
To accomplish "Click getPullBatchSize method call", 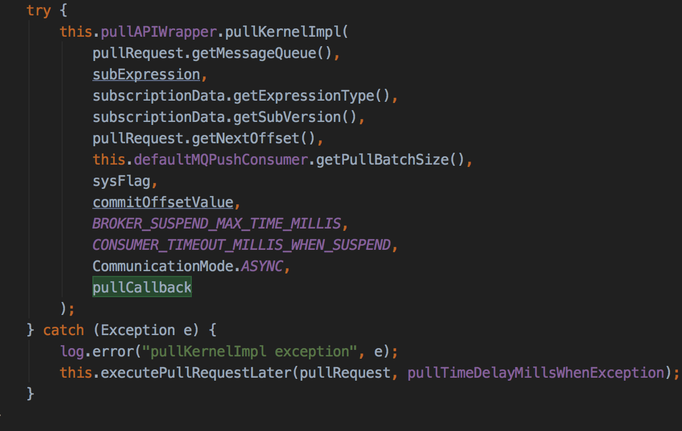I will pos(382,160).
